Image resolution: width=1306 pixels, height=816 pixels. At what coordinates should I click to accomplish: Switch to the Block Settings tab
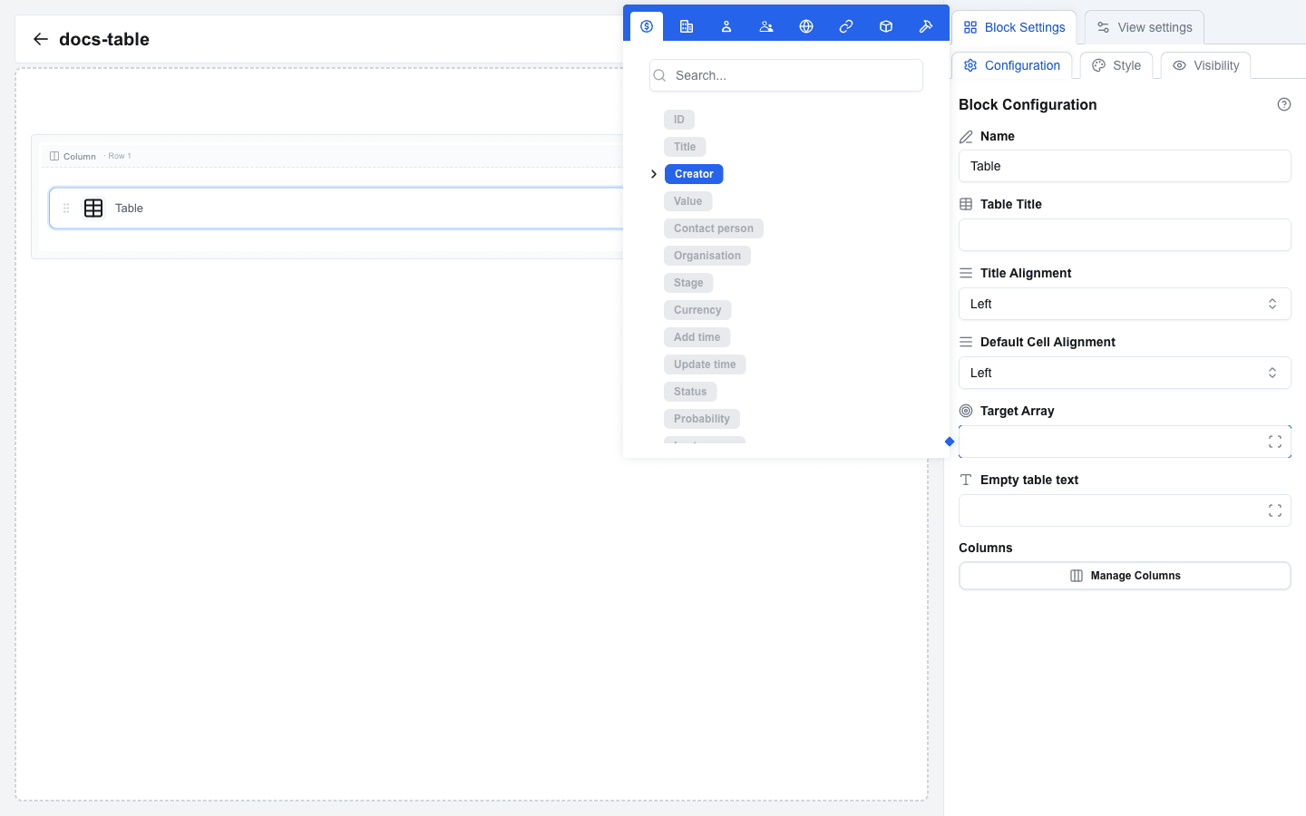point(1014,27)
